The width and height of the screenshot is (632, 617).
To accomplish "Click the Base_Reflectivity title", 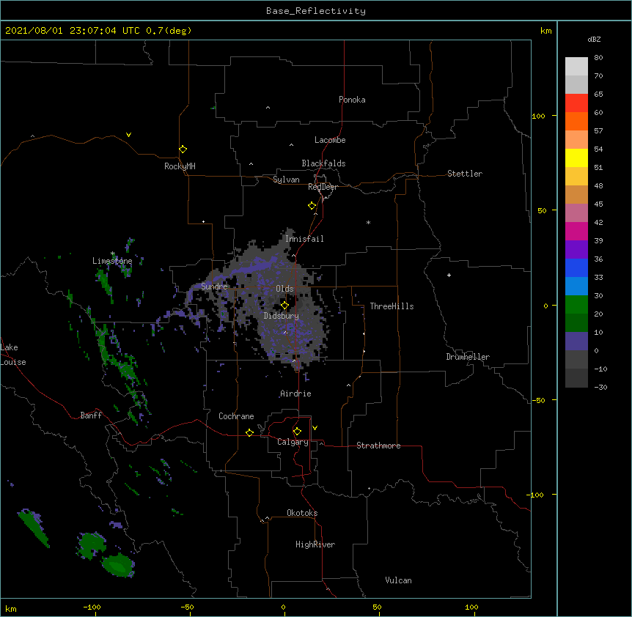I will coord(316,11).
